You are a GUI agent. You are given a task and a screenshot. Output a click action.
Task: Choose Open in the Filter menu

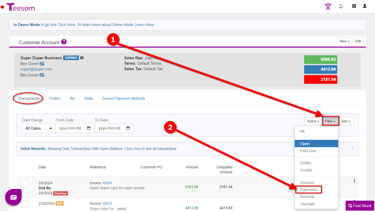coord(316,144)
